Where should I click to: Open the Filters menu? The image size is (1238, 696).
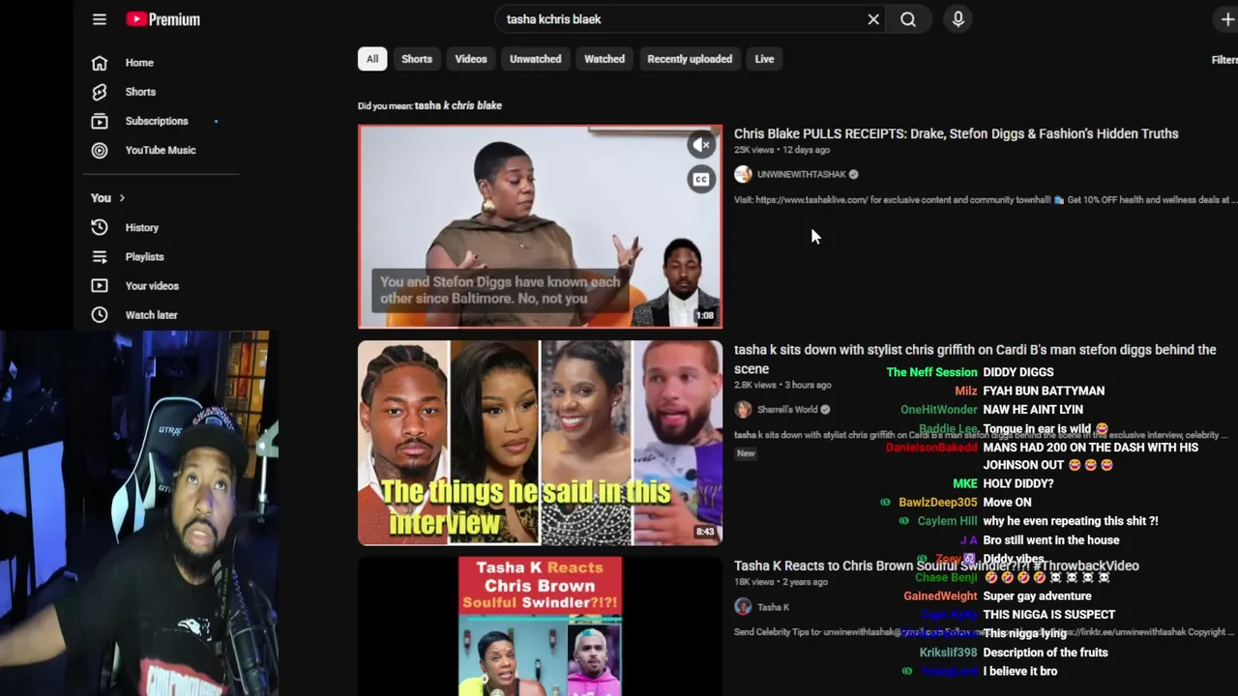pos(1224,60)
